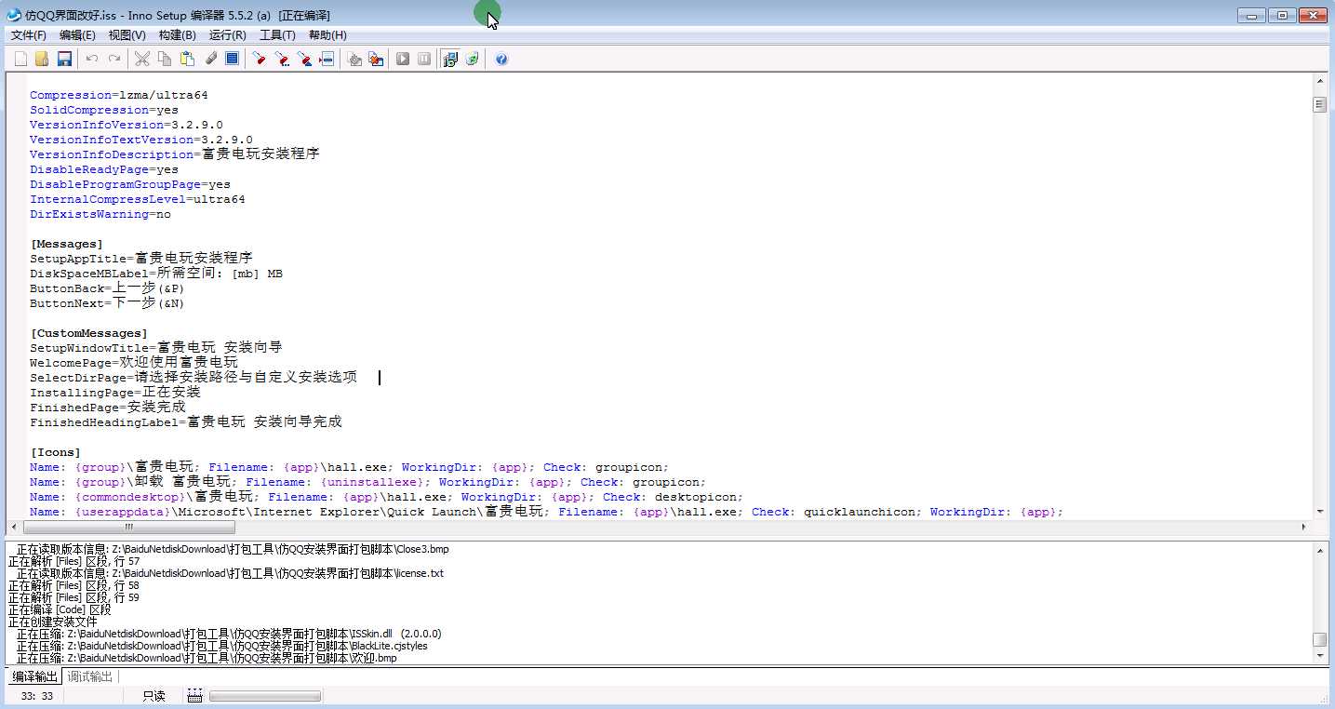Image resolution: width=1335 pixels, height=709 pixels.
Task: Click the DirExistsWarning=no line
Action: pyautogui.click(x=100, y=214)
